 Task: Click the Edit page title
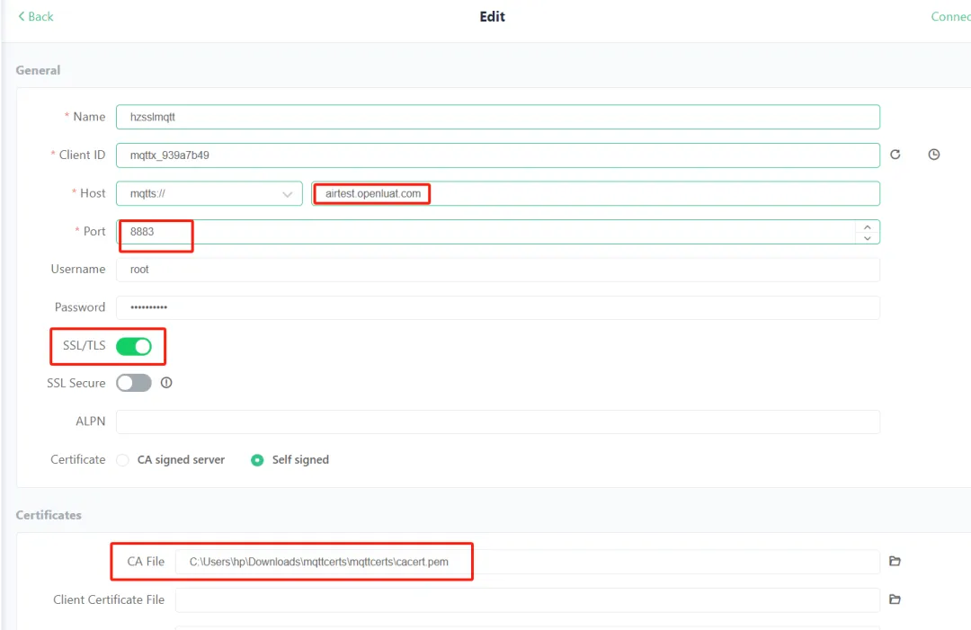point(493,17)
